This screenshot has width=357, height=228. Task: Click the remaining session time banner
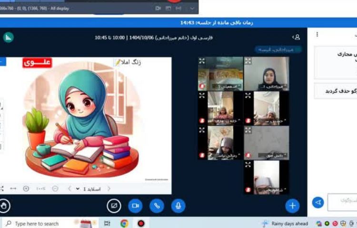tap(217, 23)
